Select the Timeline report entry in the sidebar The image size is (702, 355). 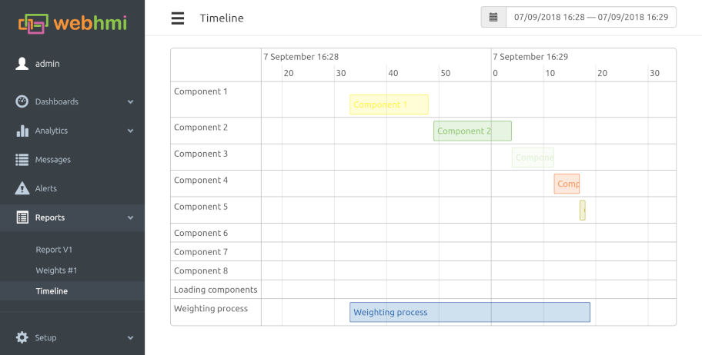pos(52,291)
